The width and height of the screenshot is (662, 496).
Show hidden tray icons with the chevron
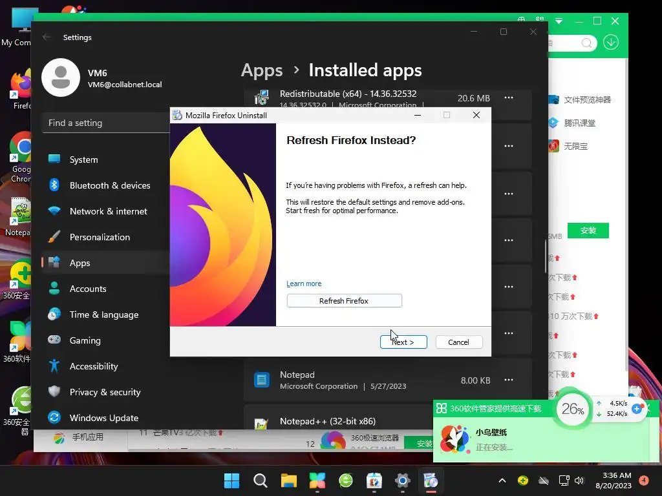tap(502, 480)
